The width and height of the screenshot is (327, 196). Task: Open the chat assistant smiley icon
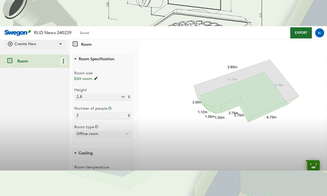click(x=313, y=165)
